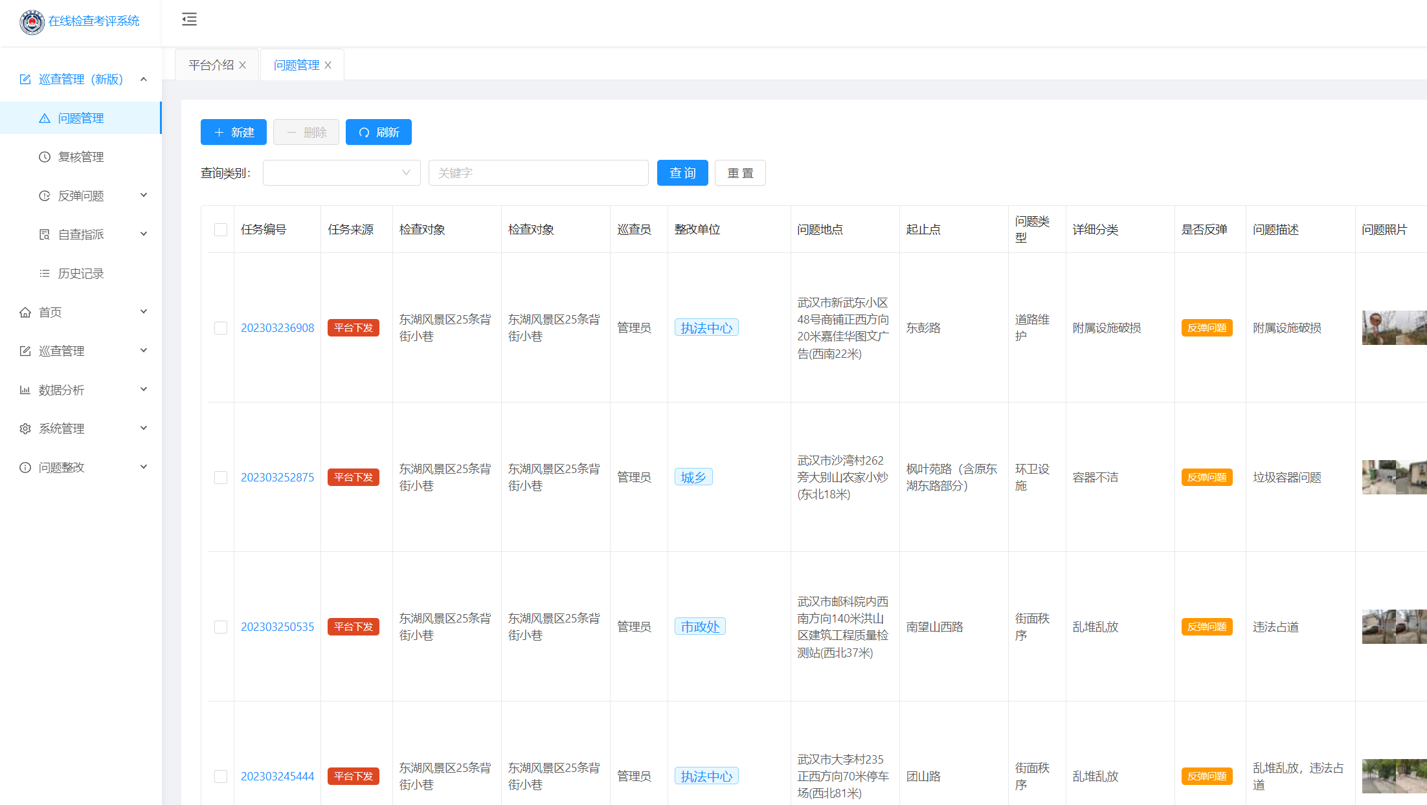
Task: Check the row for task 202303245444
Action: pyautogui.click(x=221, y=777)
